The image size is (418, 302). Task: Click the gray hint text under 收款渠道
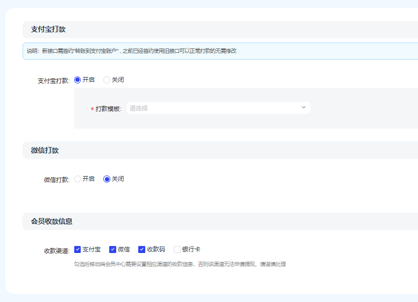(x=180, y=264)
